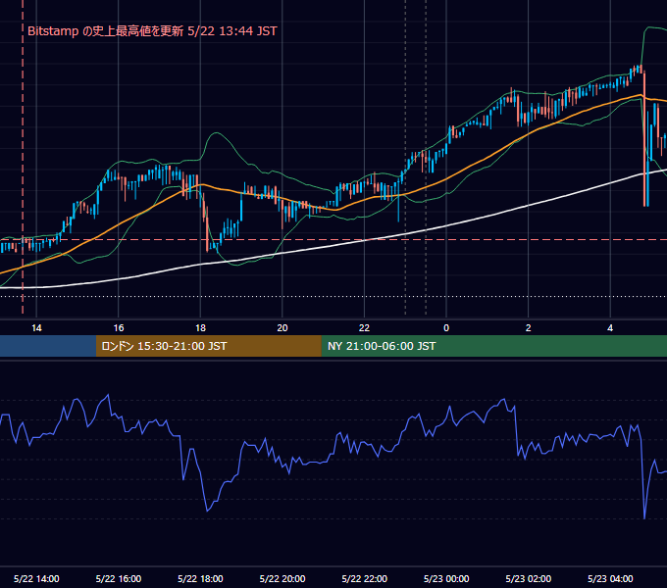The width and height of the screenshot is (667, 588).
Task: Select the ロンドン 15:30-21:00 JST session bar
Action: point(208,346)
